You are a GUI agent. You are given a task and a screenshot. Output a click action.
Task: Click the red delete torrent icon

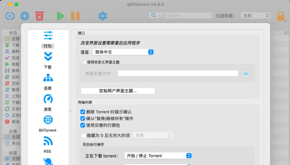(39, 16)
